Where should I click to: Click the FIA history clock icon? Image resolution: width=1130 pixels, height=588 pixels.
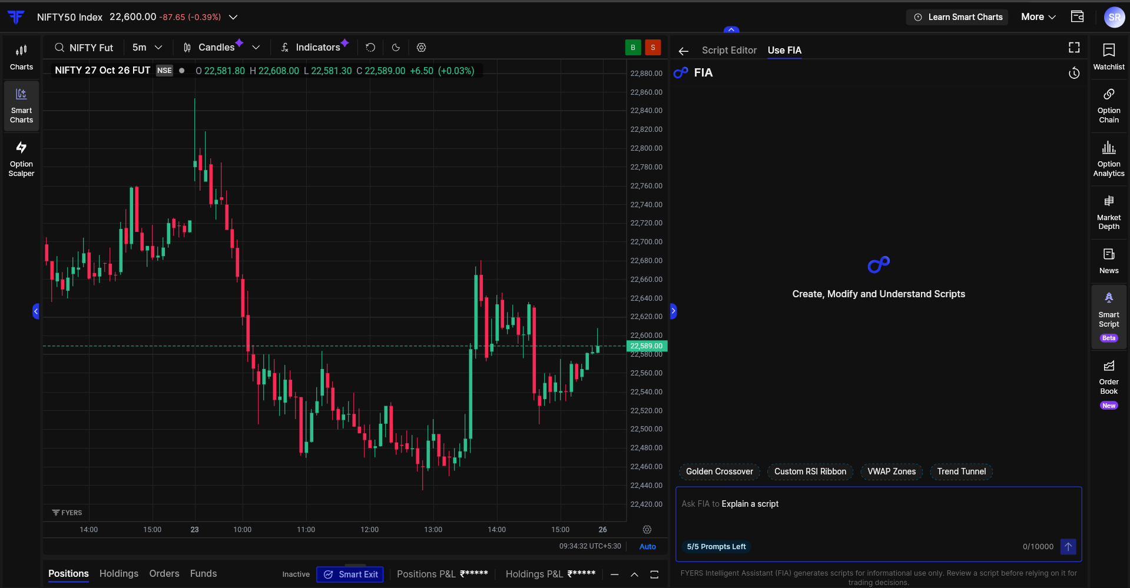click(x=1074, y=73)
